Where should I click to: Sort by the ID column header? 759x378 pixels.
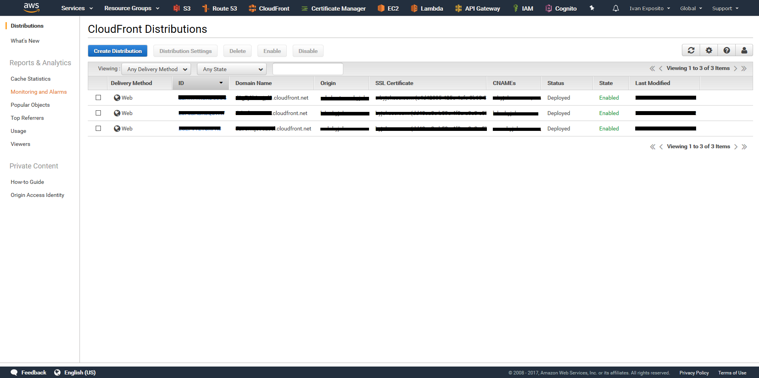coord(201,83)
